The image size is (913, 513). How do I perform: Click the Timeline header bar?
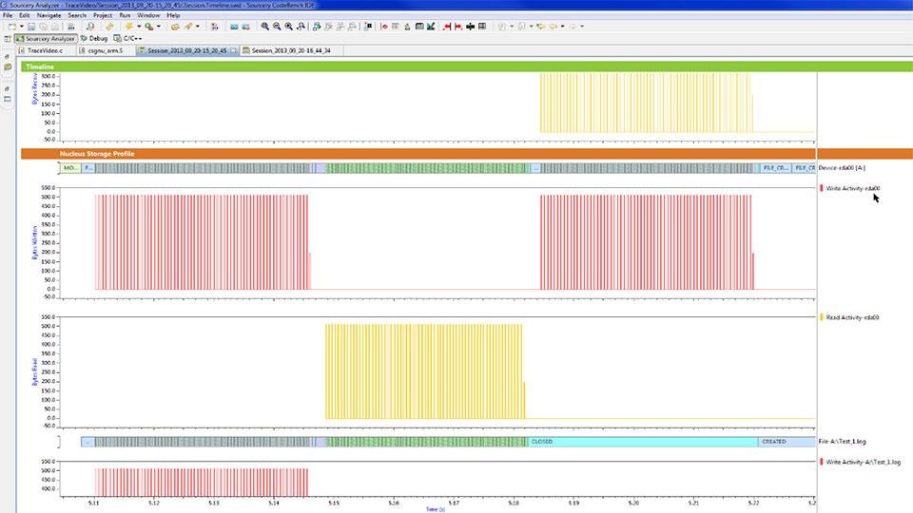click(x=466, y=66)
